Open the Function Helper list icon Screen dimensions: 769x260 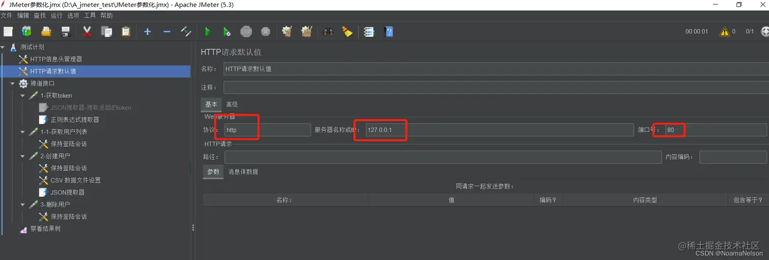369,31
